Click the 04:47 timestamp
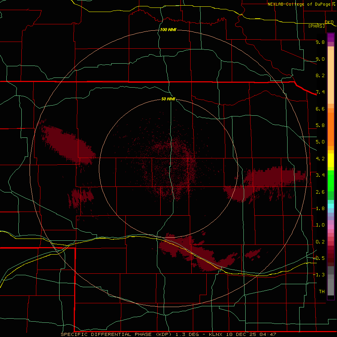 (x=268, y=334)
